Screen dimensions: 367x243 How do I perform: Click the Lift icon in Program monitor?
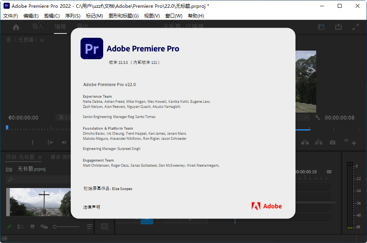305,143
